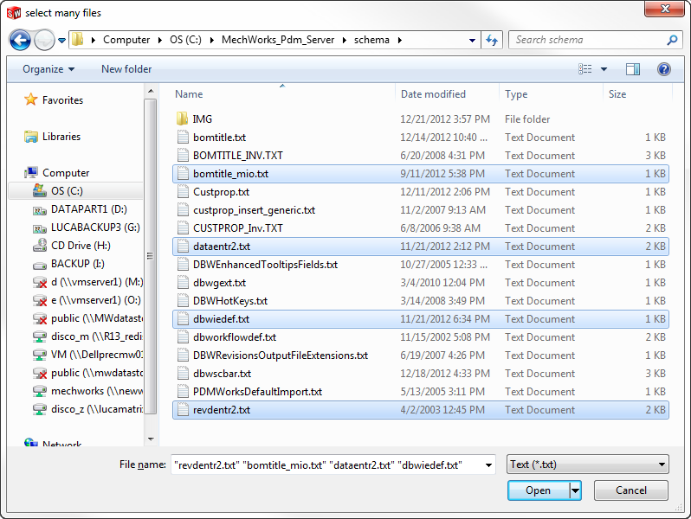Click MechWorks_Pdm_Server in the address path

(x=278, y=40)
